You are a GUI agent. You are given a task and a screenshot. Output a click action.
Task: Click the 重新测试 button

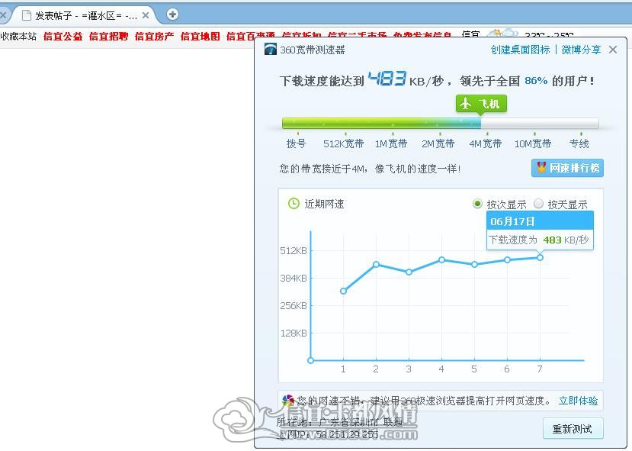(x=573, y=428)
